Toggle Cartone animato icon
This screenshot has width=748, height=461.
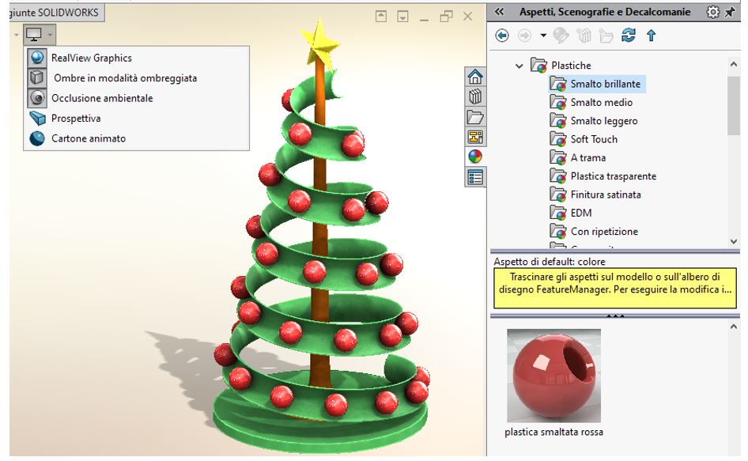(37, 138)
